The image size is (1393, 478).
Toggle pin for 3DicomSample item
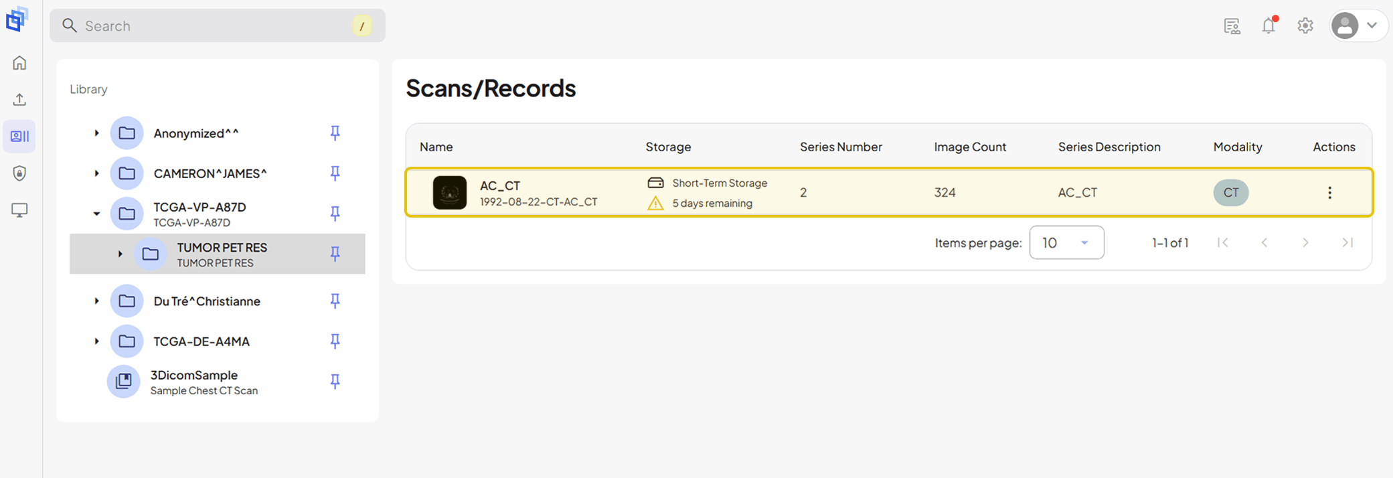tap(335, 381)
